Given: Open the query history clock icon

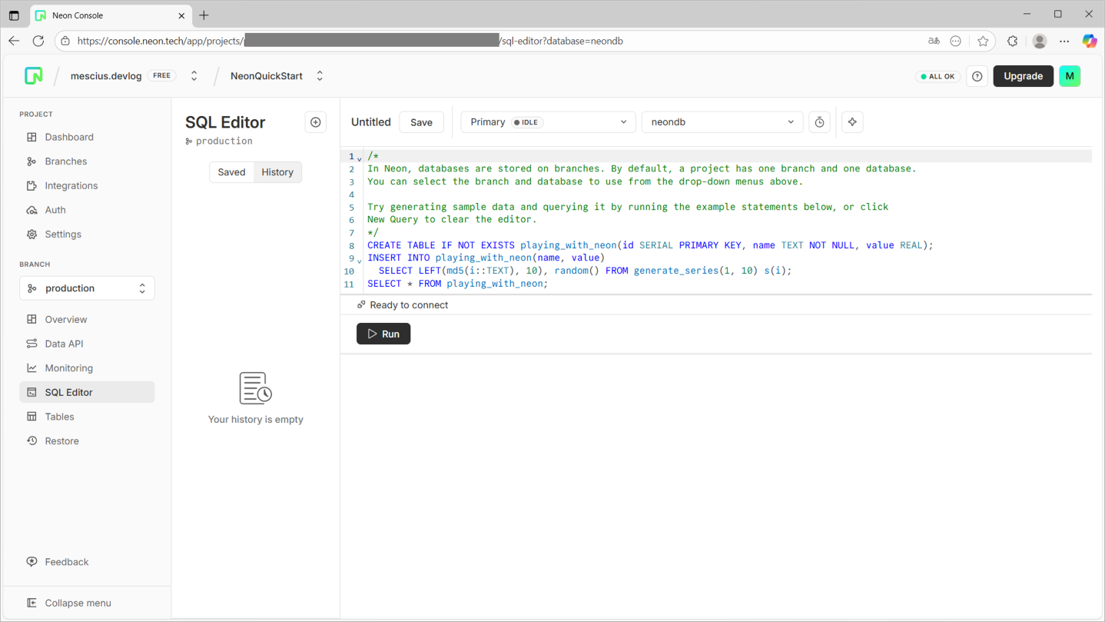Looking at the screenshot, I should click(819, 122).
